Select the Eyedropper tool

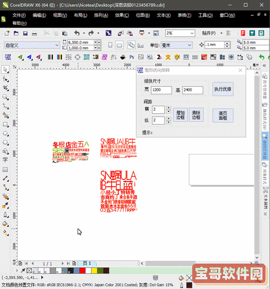(5, 205)
